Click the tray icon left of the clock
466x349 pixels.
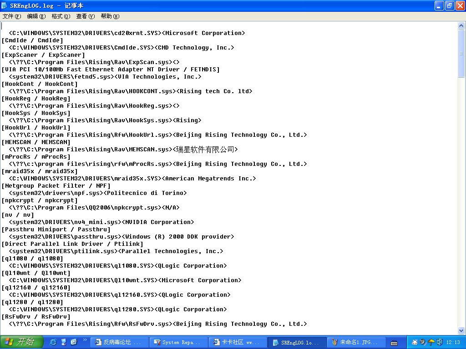click(x=439, y=343)
